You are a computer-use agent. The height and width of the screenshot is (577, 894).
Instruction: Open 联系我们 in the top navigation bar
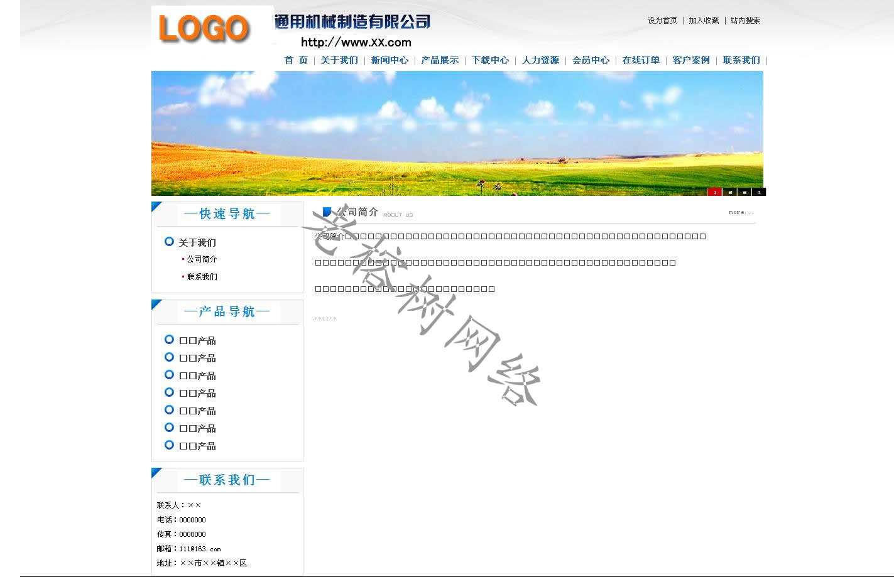(x=741, y=60)
